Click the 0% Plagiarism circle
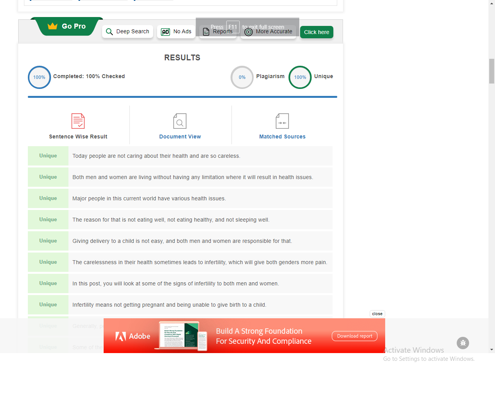 [x=242, y=77]
